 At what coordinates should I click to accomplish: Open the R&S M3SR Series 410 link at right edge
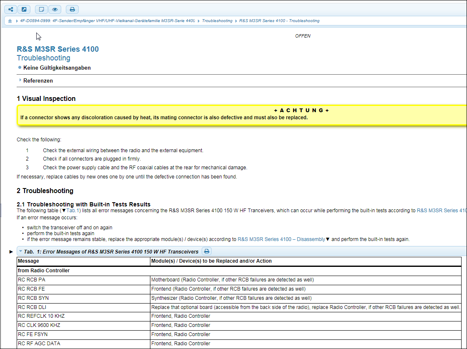pos(442,211)
